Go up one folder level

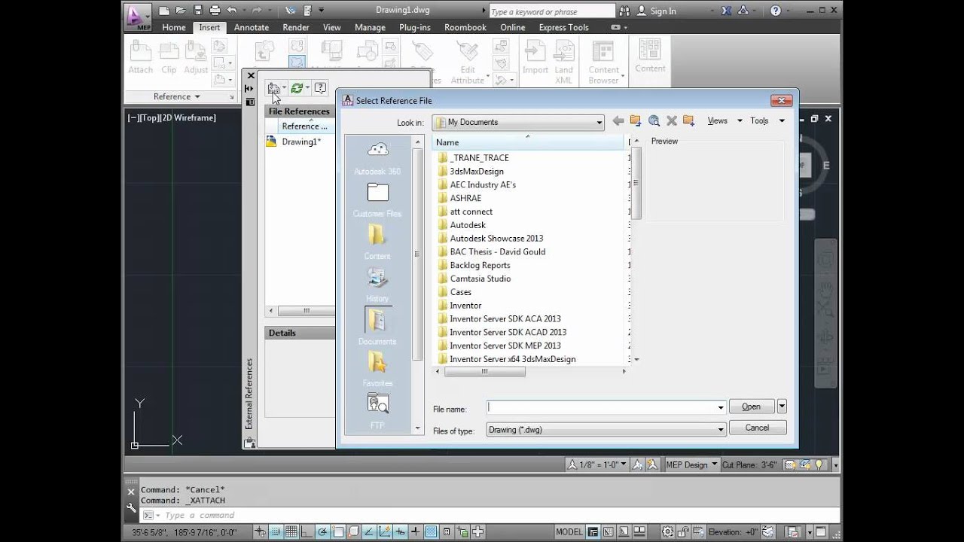(x=636, y=120)
